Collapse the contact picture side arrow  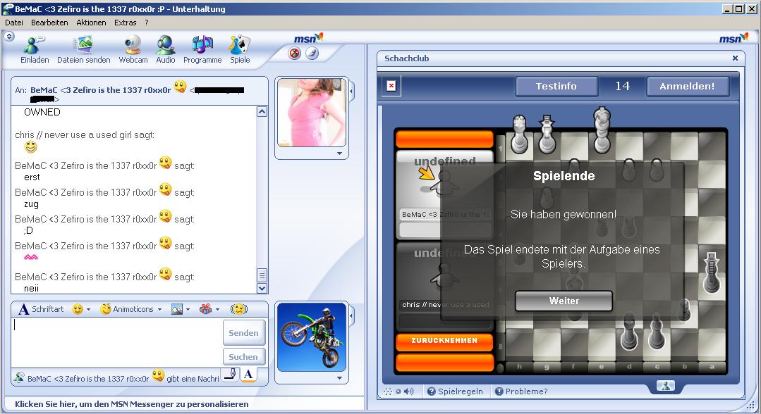[x=352, y=91]
